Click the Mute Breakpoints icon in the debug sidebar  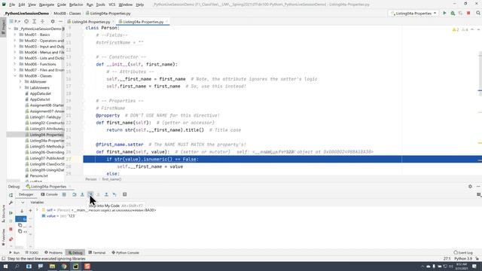tap(11, 239)
